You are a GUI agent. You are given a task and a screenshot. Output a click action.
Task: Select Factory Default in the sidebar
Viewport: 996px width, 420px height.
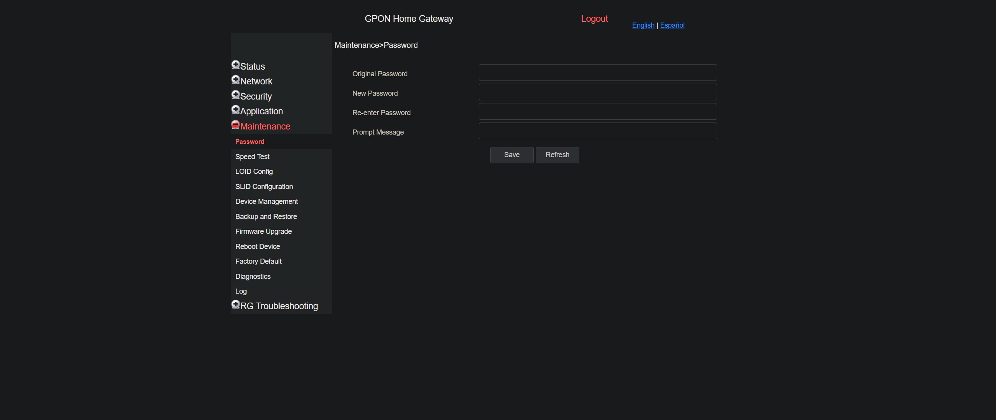coord(258,261)
